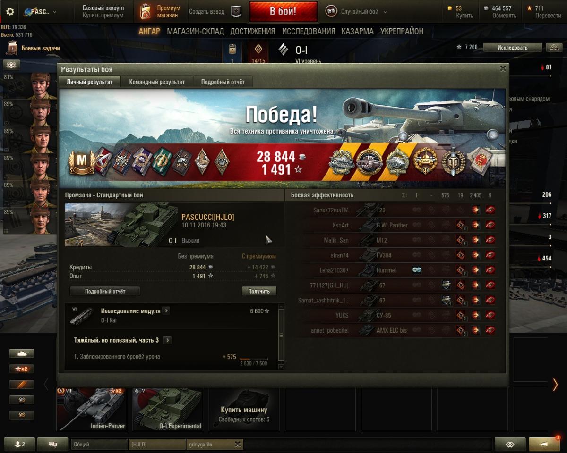Open the Premium shop bag icon
This screenshot has width=567, height=453.
tap(145, 12)
